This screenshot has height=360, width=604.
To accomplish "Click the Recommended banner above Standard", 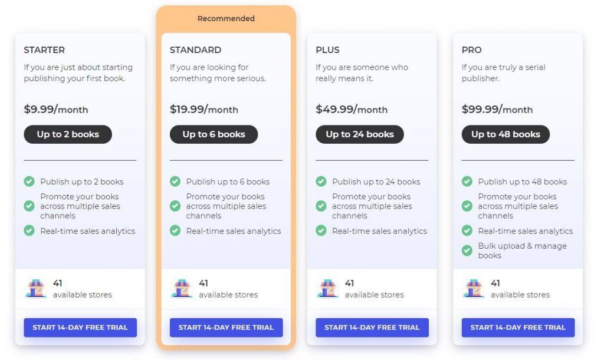I will point(226,18).
